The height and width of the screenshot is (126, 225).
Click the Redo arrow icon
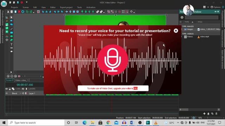pyautogui.click(x=31, y=12)
